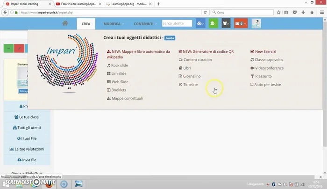Bookmark this page with star icon
Screen dimensions: 327x189
click(278, 12)
